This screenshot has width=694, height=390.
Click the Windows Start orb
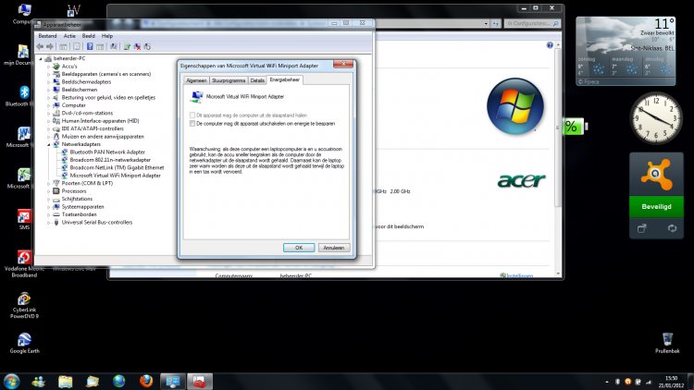coord(12,381)
